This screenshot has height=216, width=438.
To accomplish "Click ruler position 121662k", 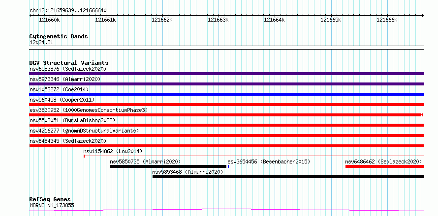I will tap(162, 20).
